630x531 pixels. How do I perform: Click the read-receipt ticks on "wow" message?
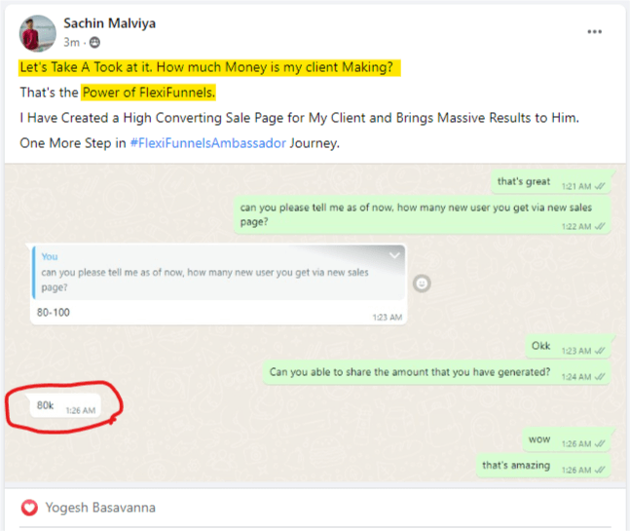[599, 443]
